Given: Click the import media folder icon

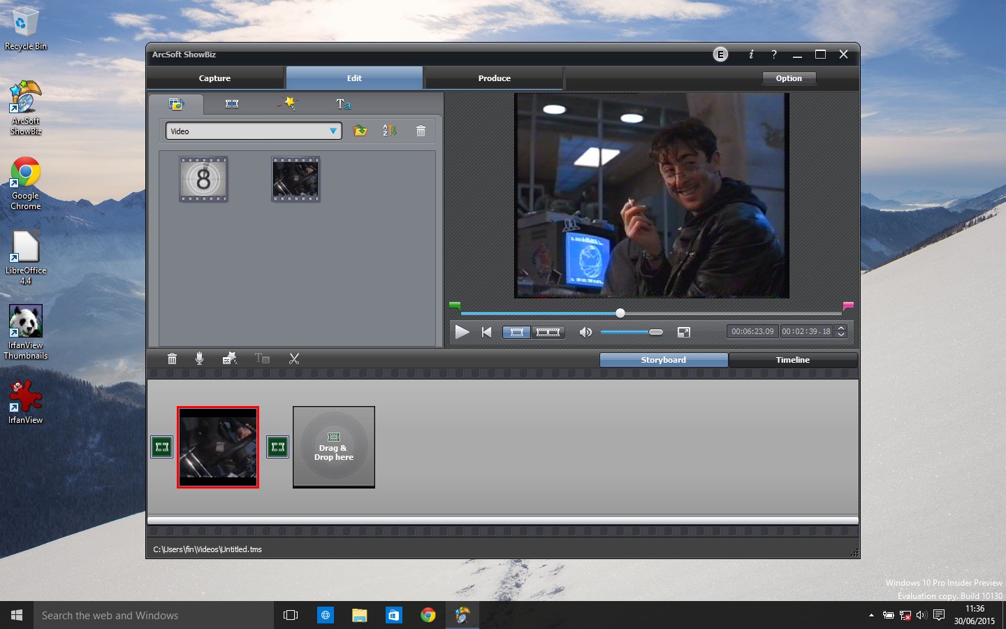Looking at the screenshot, I should pyautogui.click(x=360, y=131).
